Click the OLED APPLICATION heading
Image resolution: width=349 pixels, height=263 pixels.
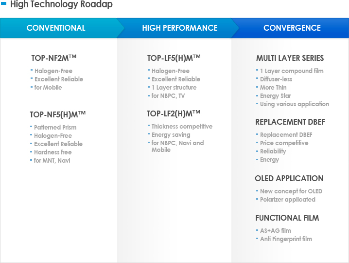click(x=289, y=178)
